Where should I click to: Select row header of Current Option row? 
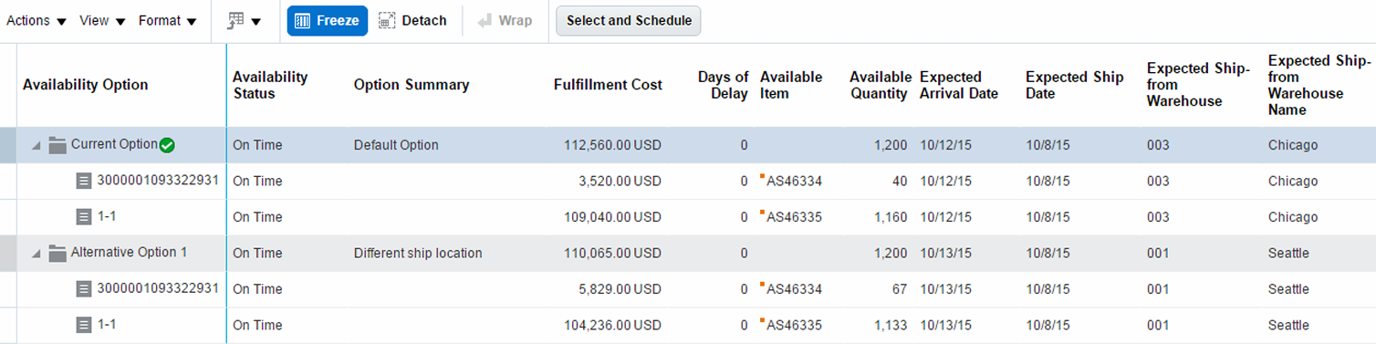click(x=8, y=145)
